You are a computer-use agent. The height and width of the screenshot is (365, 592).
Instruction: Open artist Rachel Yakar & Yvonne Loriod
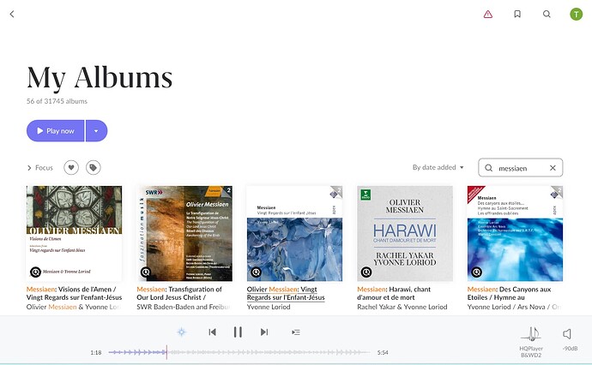pos(402,307)
